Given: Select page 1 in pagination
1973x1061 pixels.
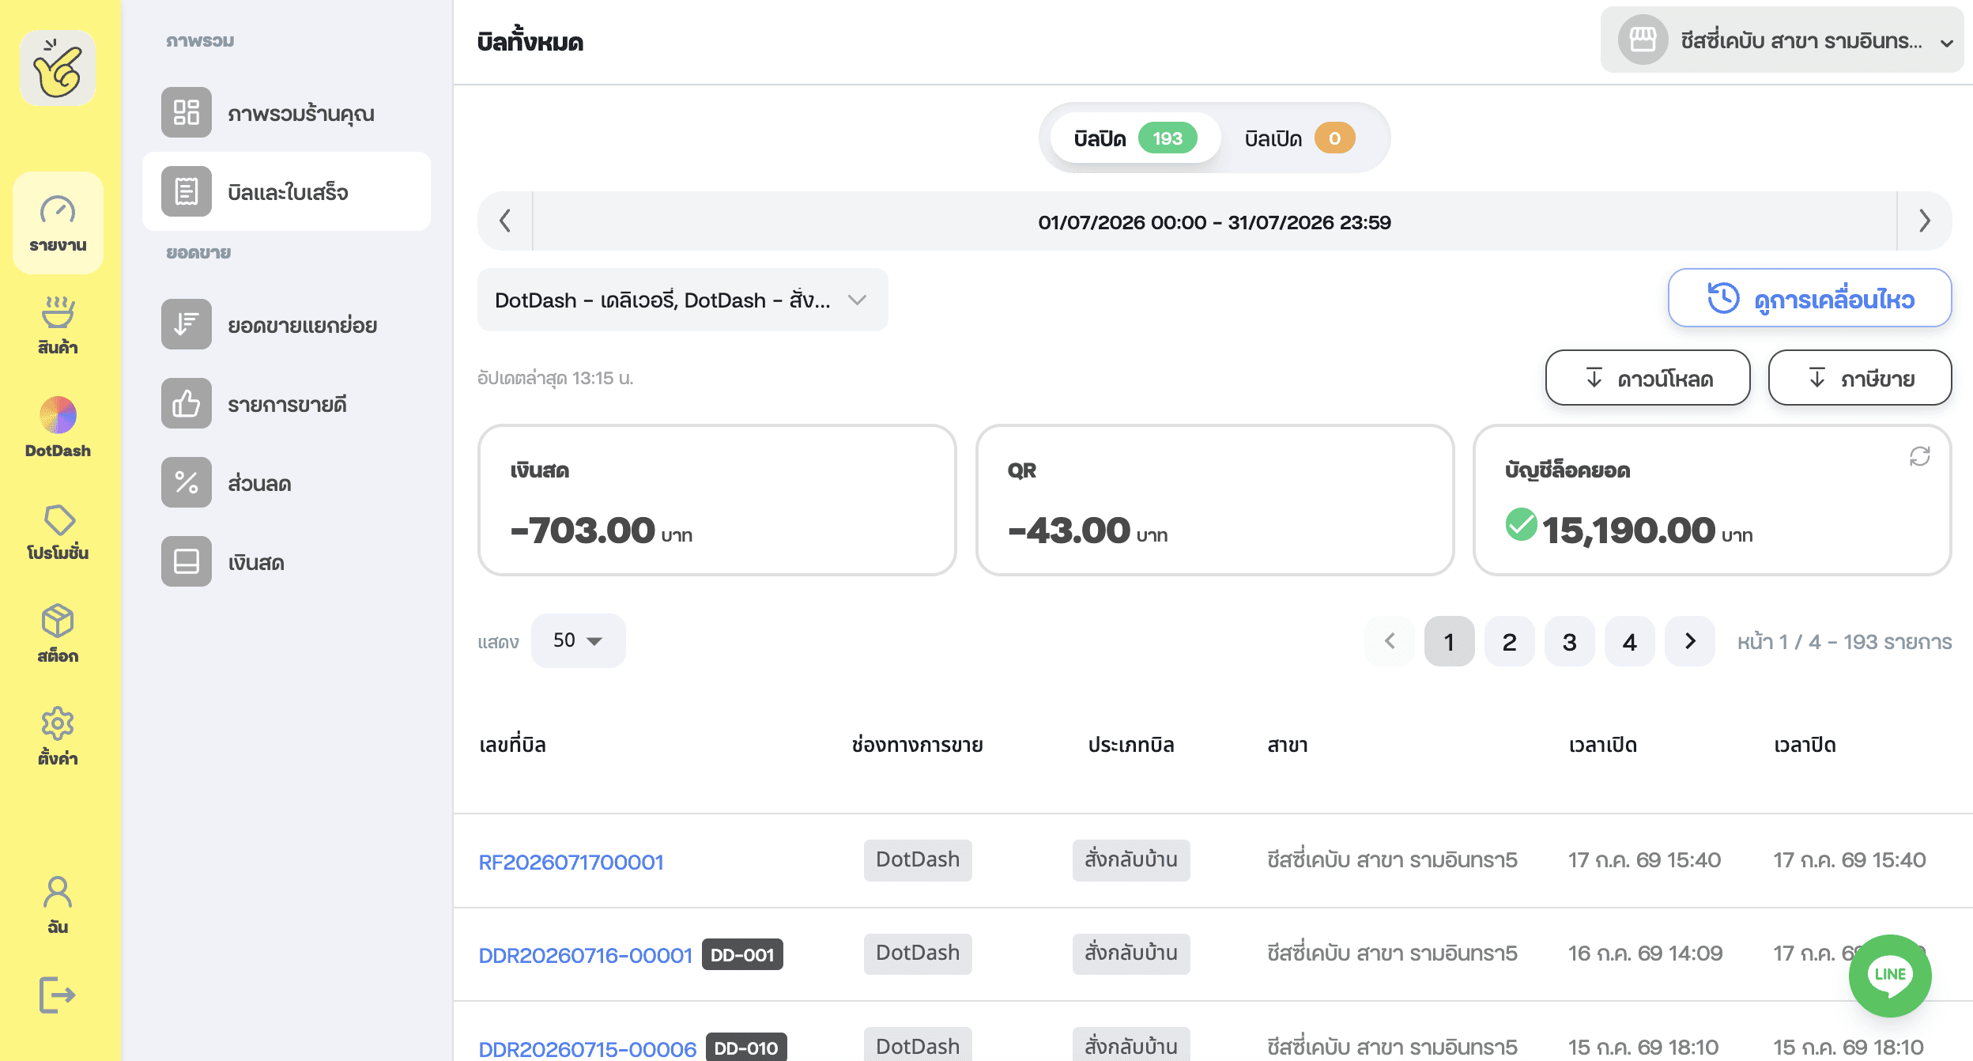Looking at the screenshot, I should 1450,640.
